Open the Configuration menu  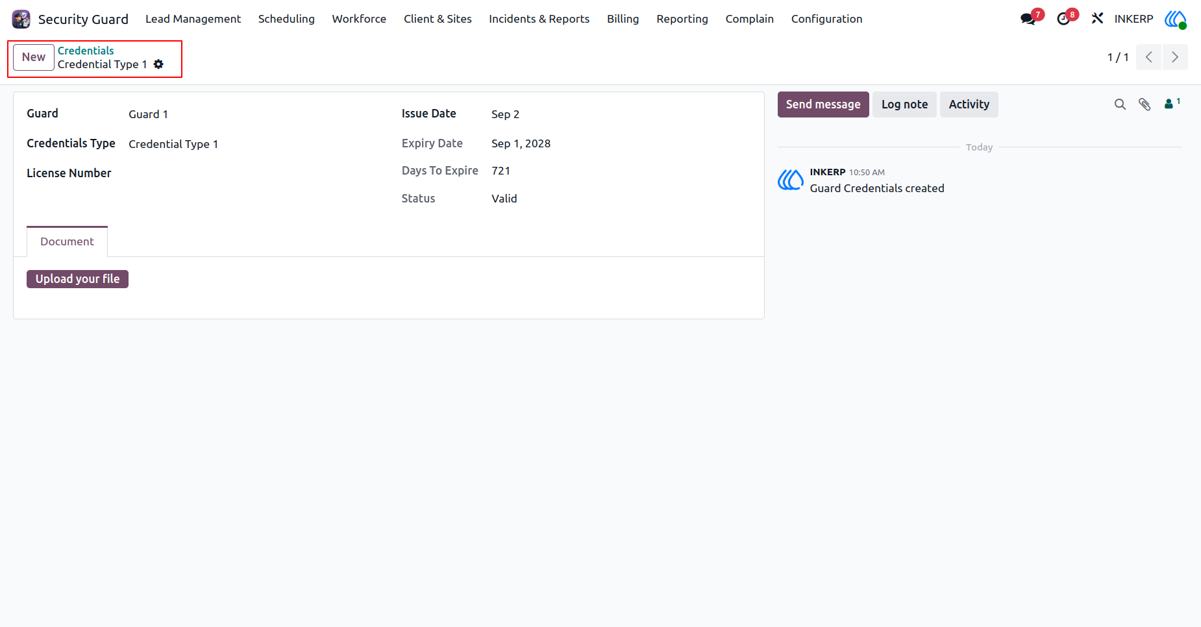(x=826, y=19)
